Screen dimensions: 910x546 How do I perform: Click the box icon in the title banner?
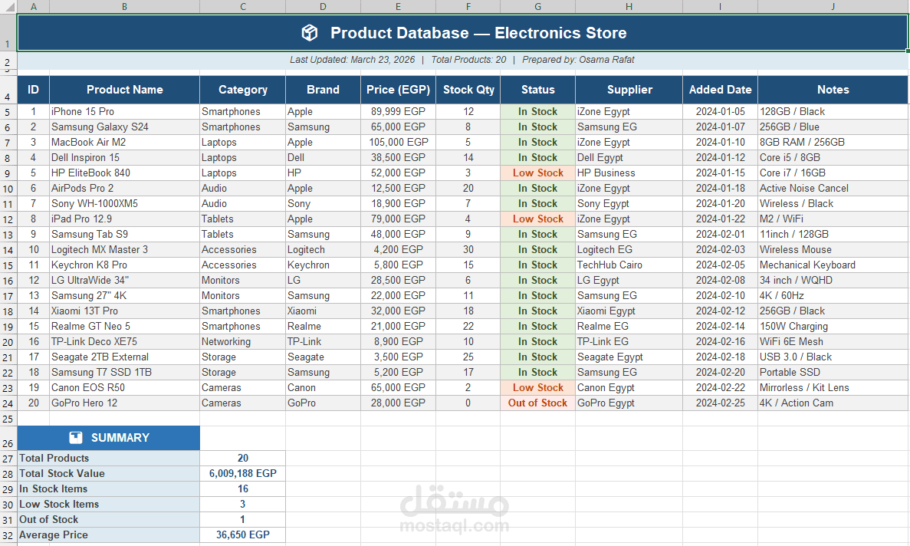click(x=309, y=32)
